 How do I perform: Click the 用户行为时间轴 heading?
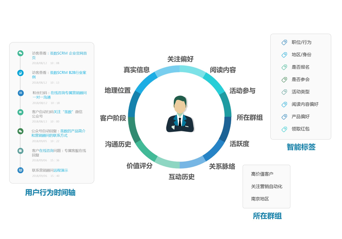tap(50, 192)
